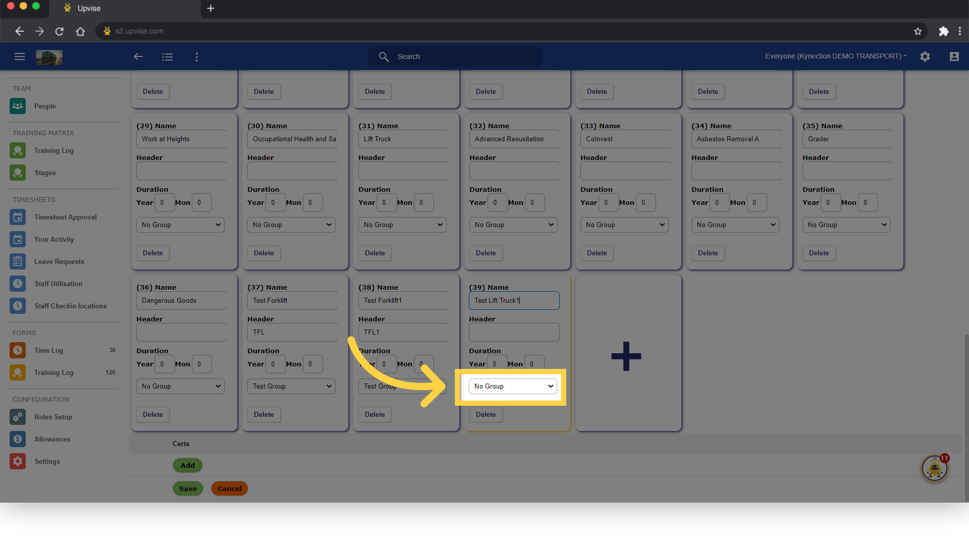Select the Stages icon under Training Matrix
Image resolution: width=969 pixels, height=545 pixels.
[x=18, y=173]
